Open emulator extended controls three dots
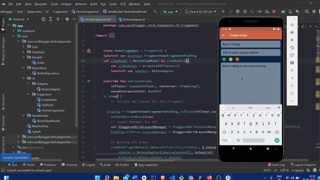This screenshot has width=320, height=180. click(x=292, y=101)
